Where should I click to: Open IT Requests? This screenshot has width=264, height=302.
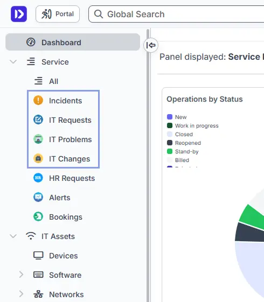click(70, 120)
